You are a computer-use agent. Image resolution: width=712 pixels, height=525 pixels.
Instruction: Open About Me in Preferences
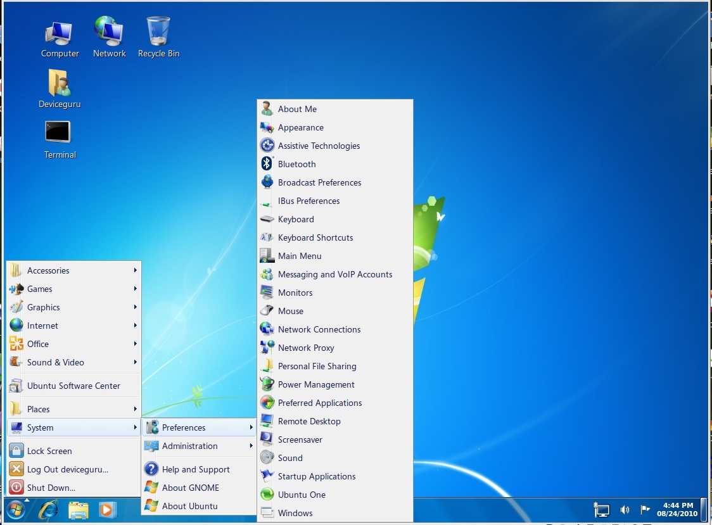click(335, 109)
